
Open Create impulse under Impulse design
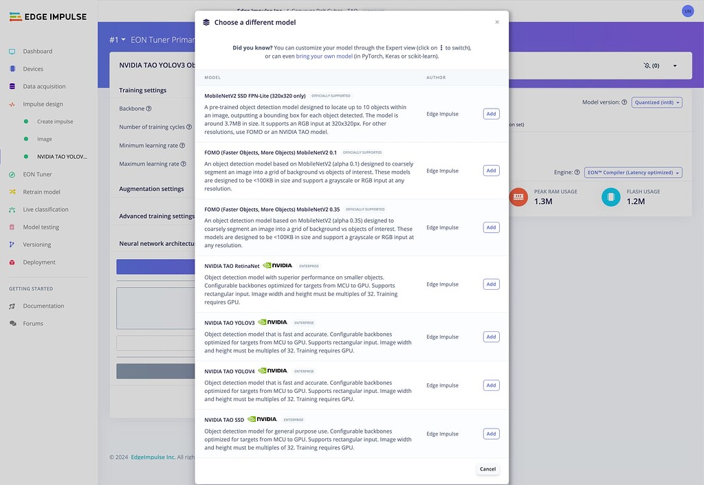pos(55,122)
